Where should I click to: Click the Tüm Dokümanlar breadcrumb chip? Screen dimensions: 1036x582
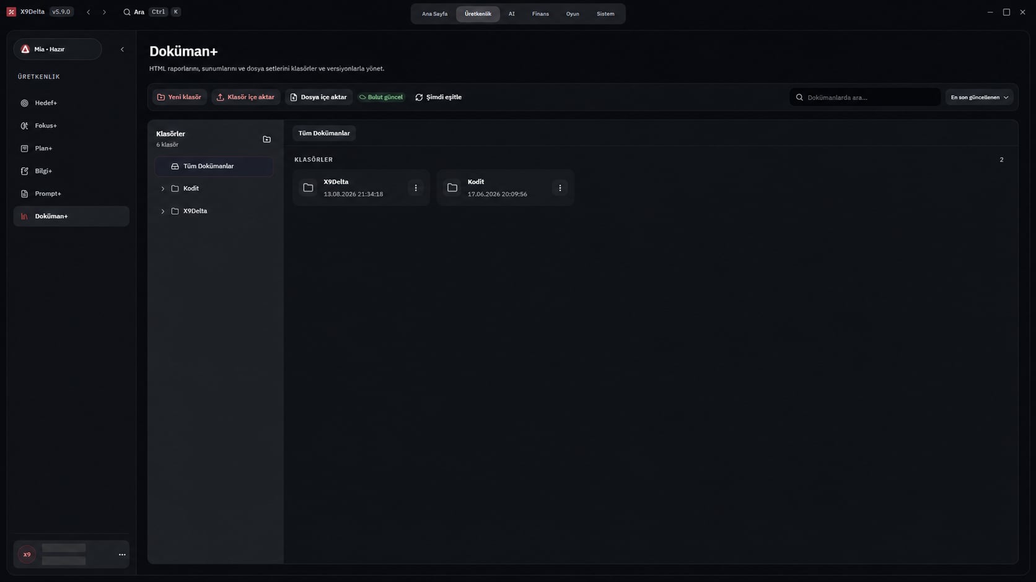(x=324, y=133)
